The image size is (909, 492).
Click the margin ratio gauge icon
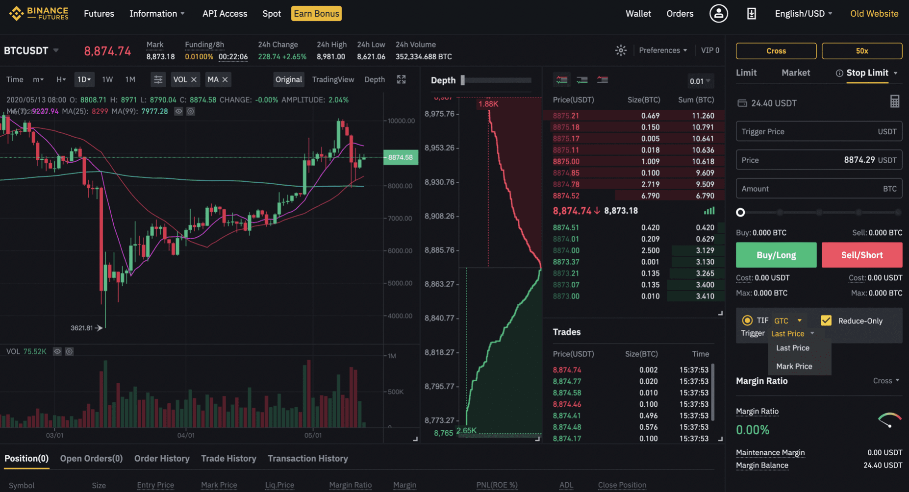[x=889, y=420]
